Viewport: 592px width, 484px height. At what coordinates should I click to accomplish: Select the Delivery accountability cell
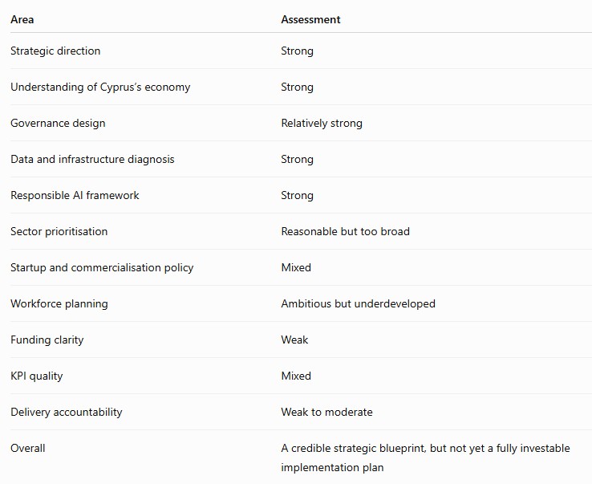coord(67,413)
